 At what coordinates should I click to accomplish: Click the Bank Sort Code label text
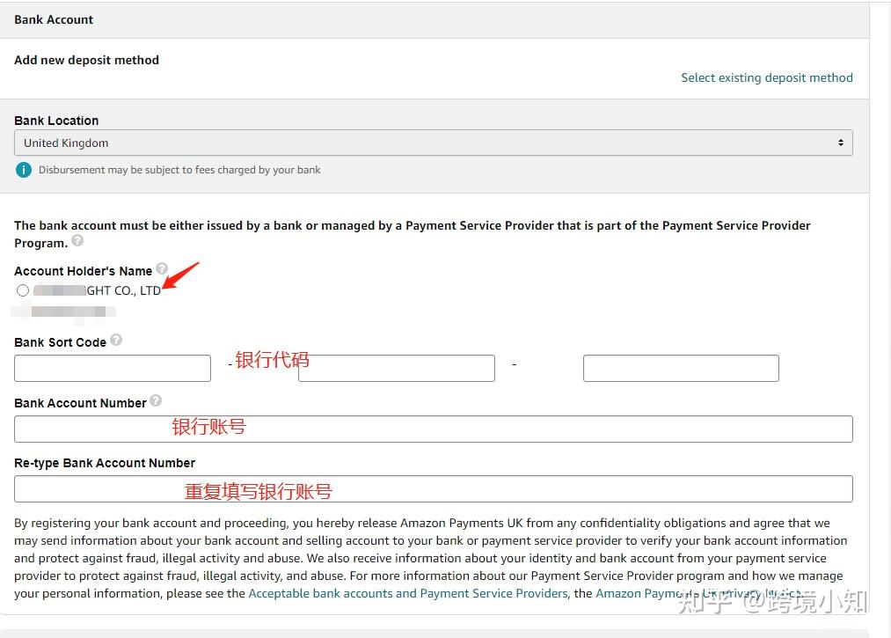pos(60,342)
